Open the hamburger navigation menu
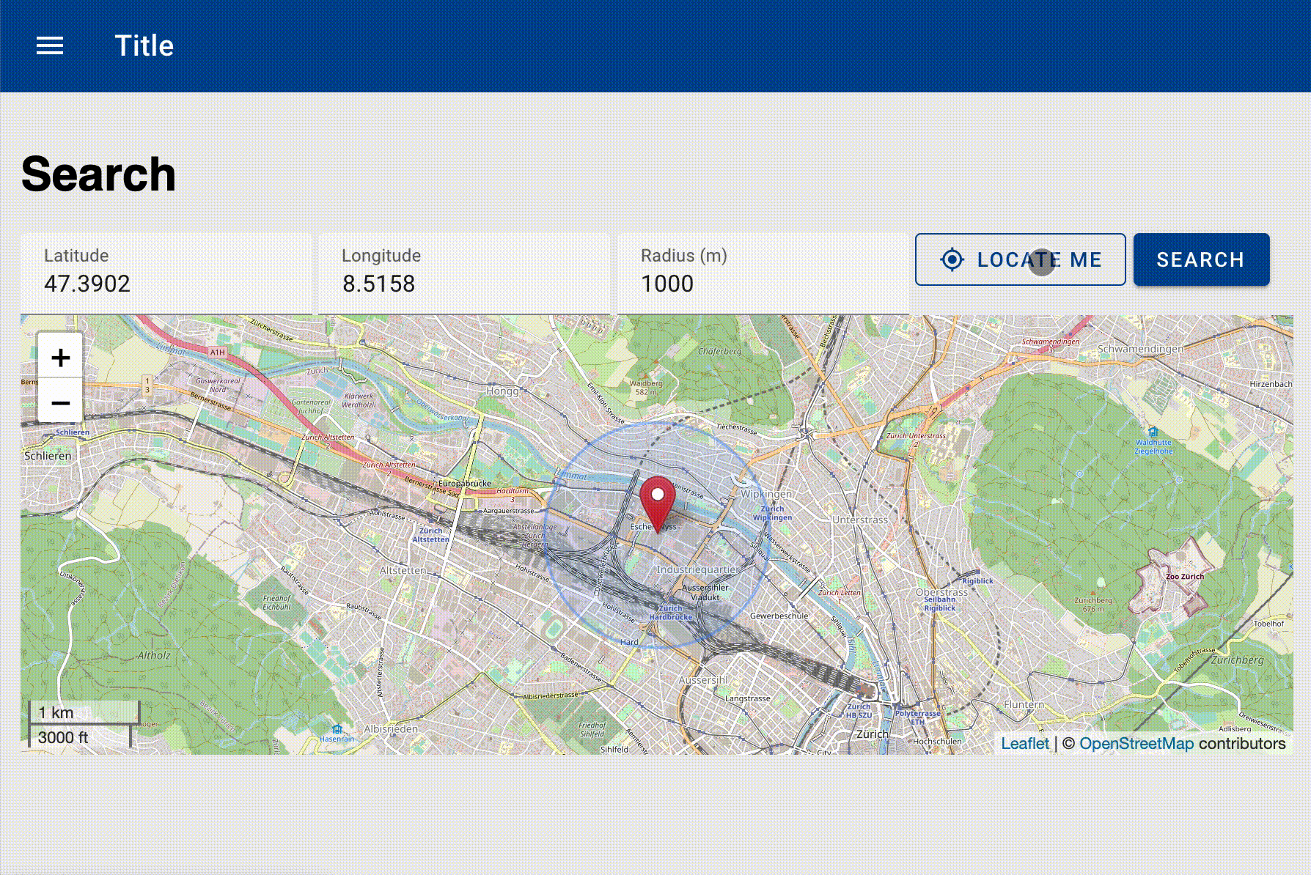The width and height of the screenshot is (1311, 875). 50,46
